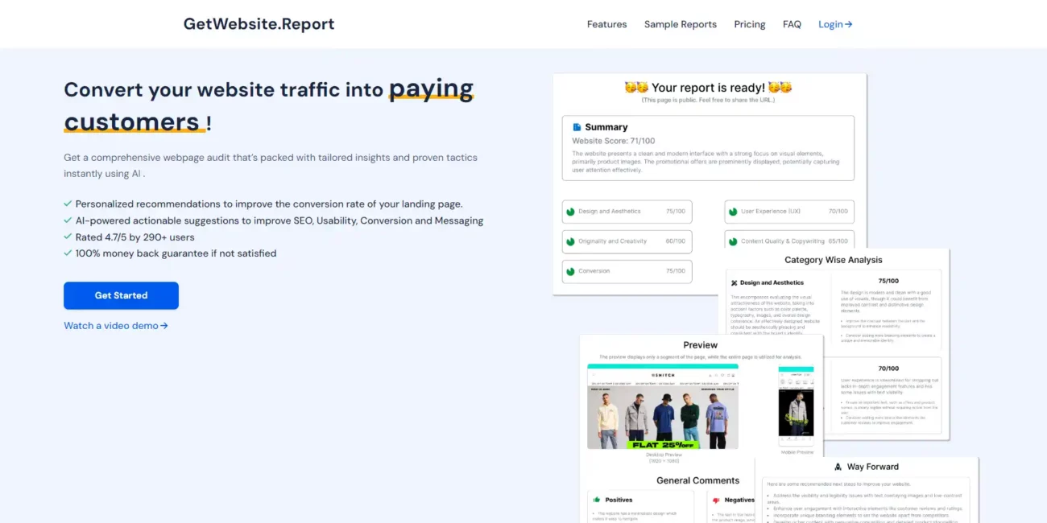Screen dimensions: 1047x523
Task: Click 'Website Score: 71/100' text
Action: [x=614, y=141]
